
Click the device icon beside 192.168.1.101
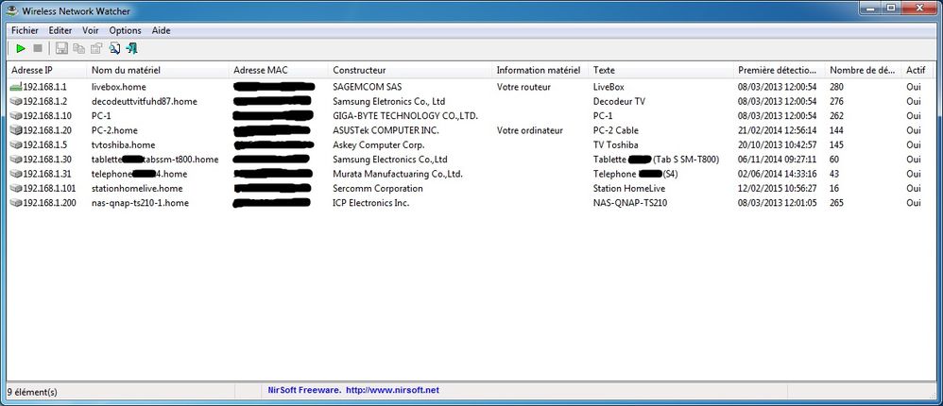pos(16,189)
